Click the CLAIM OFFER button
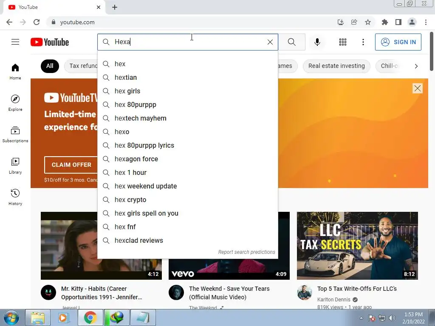The image size is (435, 326). tap(71, 165)
